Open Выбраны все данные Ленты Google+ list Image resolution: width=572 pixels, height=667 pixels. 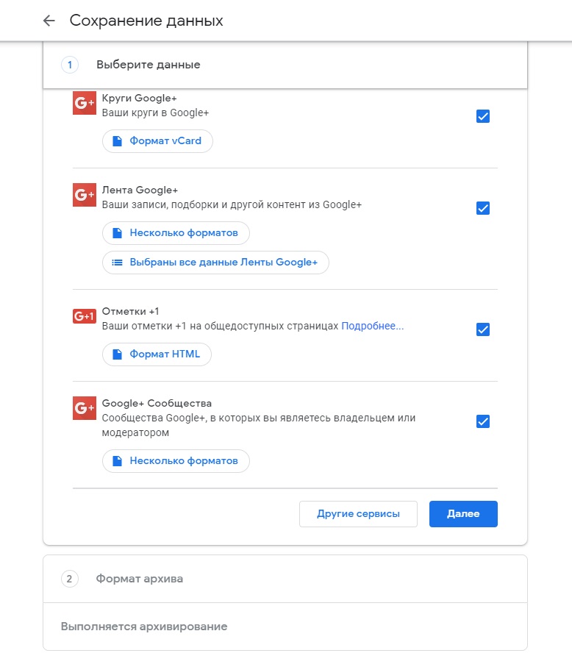point(215,262)
